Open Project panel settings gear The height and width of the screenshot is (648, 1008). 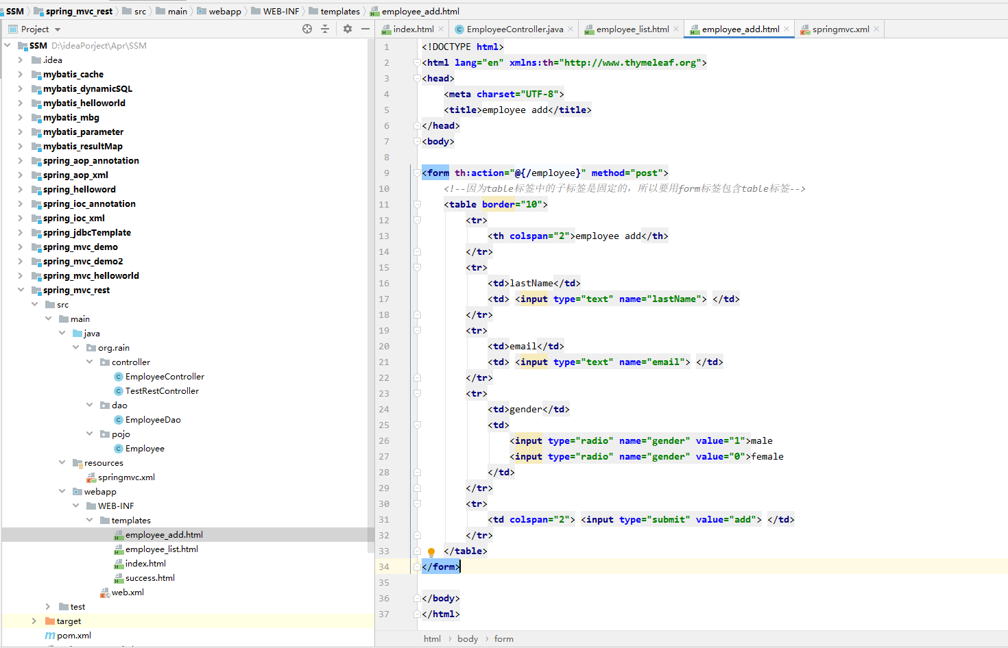[x=348, y=29]
